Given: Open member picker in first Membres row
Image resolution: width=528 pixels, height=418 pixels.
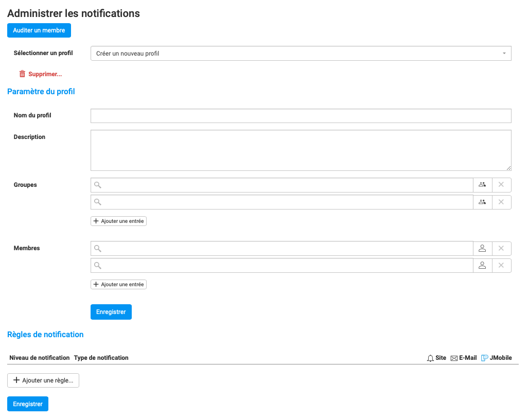Looking at the screenshot, I should click(x=482, y=249).
